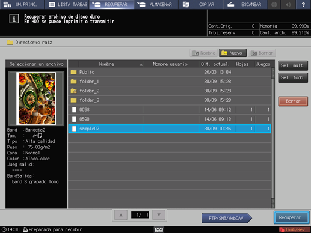311x233 pixels.
Task: Select the 0058 file name
Action: [x=84, y=110]
